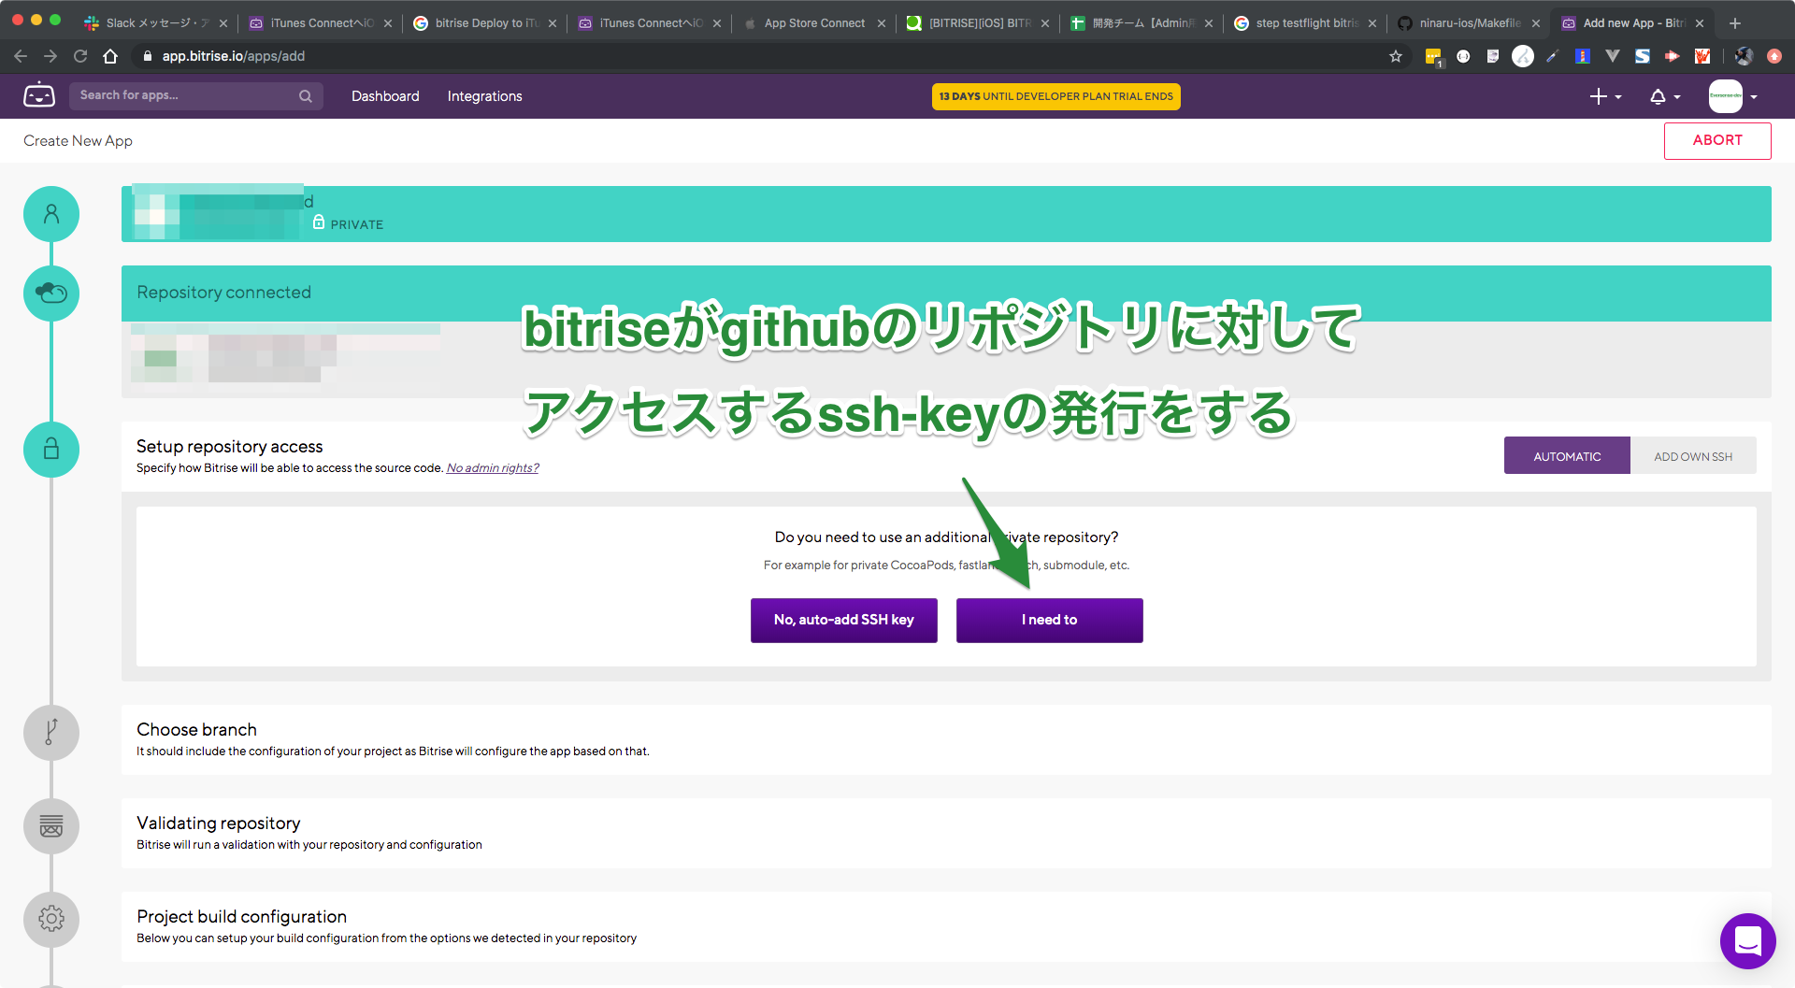Click No, auto-add SSH key
1795x988 pixels.
(x=843, y=620)
